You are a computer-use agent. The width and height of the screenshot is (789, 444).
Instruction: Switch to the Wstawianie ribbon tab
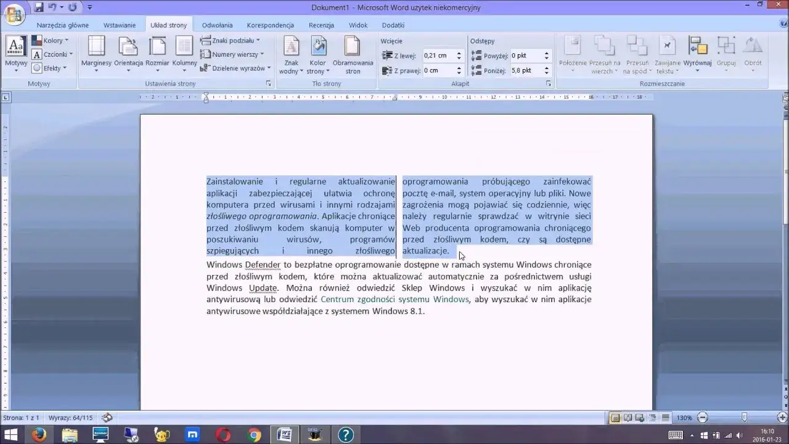(120, 25)
